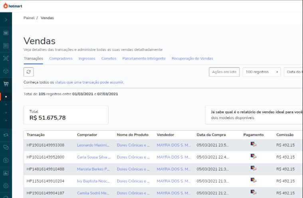
Task: Expand the sidebar with the chevron arrow
Action: [x=6, y=19]
